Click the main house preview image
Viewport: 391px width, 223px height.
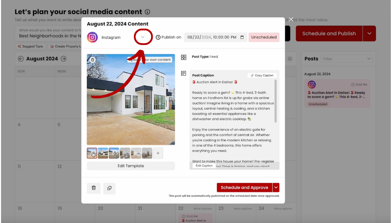[x=131, y=99]
